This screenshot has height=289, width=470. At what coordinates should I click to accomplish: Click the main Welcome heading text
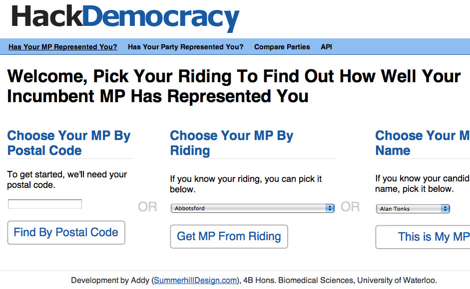(234, 86)
